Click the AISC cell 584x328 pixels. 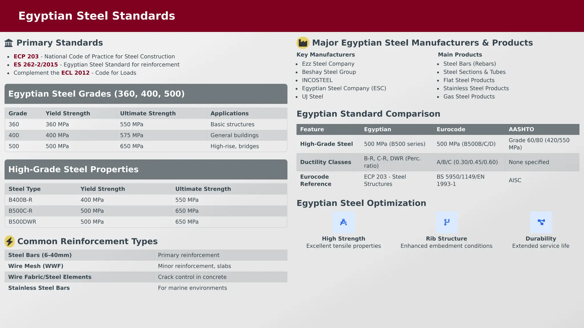(515, 181)
